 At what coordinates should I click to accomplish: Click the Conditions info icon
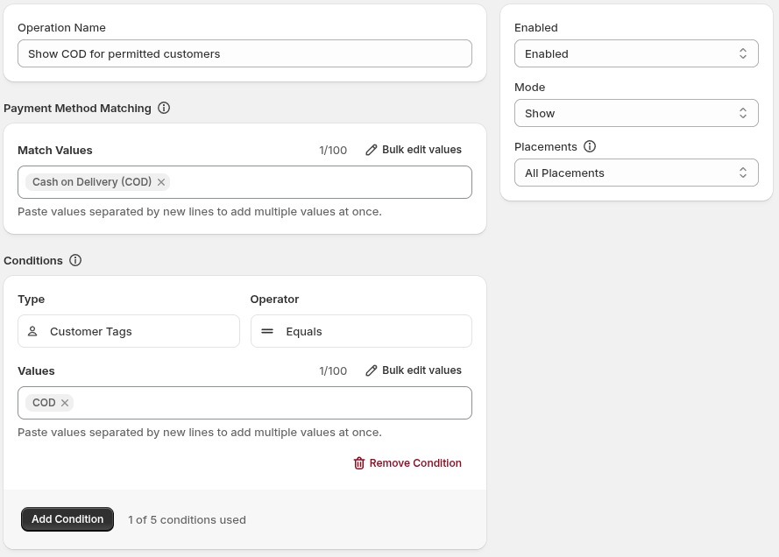(75, 260)
